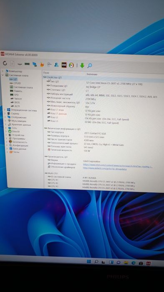Expand the Операционная система node
The width and height of the screenshot is (164, 292).
pyautogui.click(x=5, y=110)
